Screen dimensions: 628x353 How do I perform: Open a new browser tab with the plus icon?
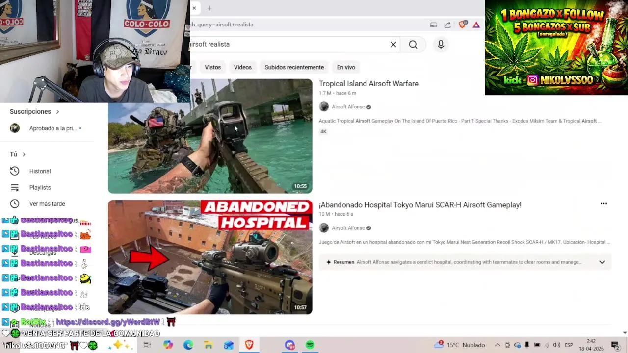tap(209, 8)
